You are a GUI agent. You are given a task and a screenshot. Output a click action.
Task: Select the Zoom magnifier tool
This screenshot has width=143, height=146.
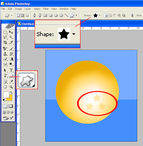(11, 87)
